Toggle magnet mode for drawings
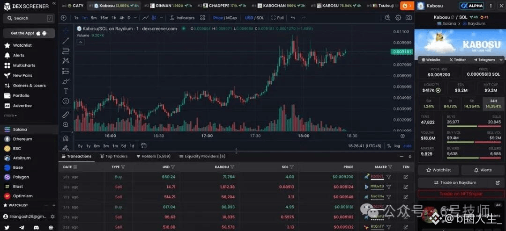Screen dimensions: 506x231 pos(66,138)
